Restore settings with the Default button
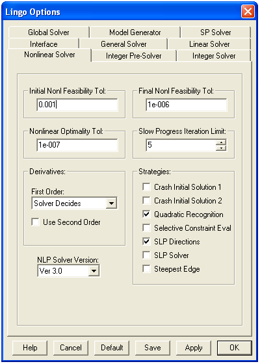The image size is (260, 364). coord(112,348)
